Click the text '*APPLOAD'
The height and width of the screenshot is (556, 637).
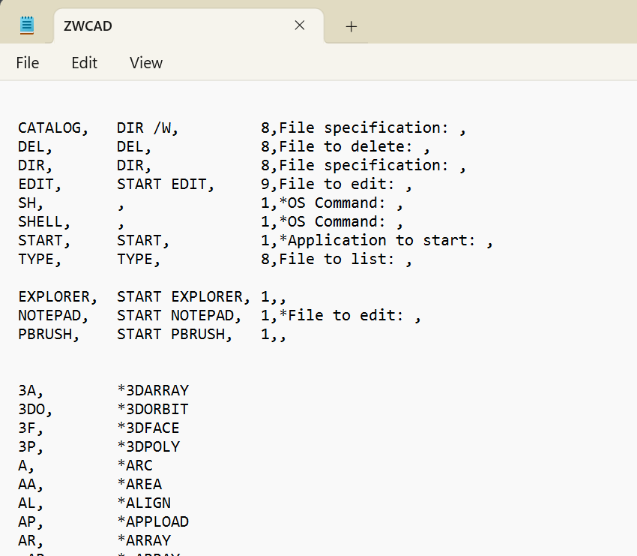click(153, 521)
